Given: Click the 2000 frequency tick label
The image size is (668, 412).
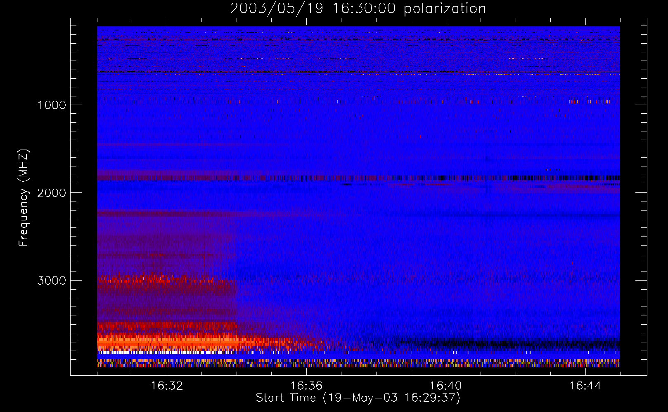Looking at the screenshot, I should coord(52,193).
